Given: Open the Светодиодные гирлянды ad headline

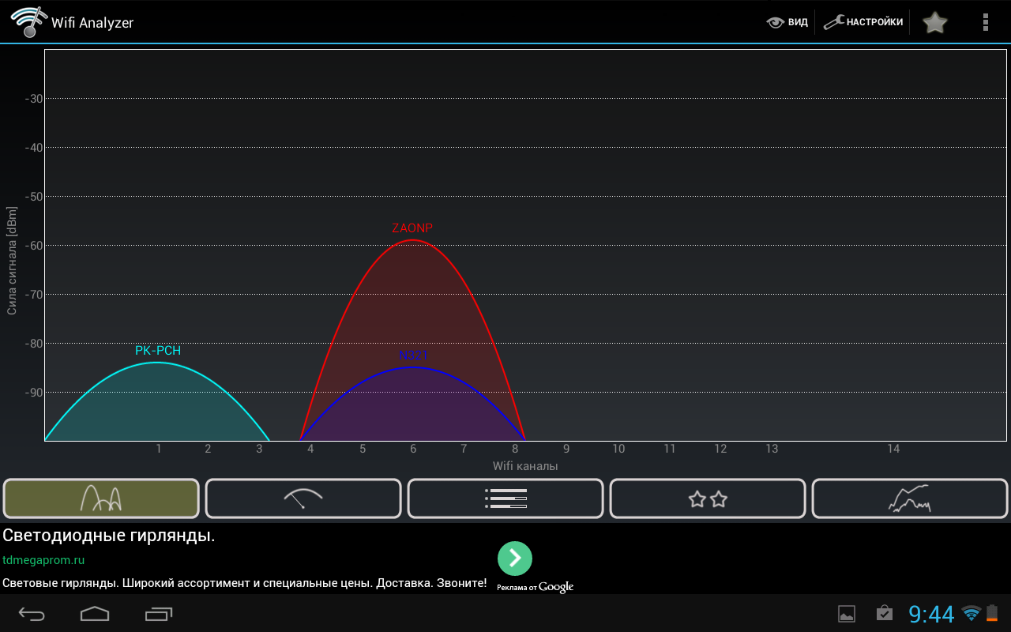Looking at the screenshot, I should click(x=109, y=536).
